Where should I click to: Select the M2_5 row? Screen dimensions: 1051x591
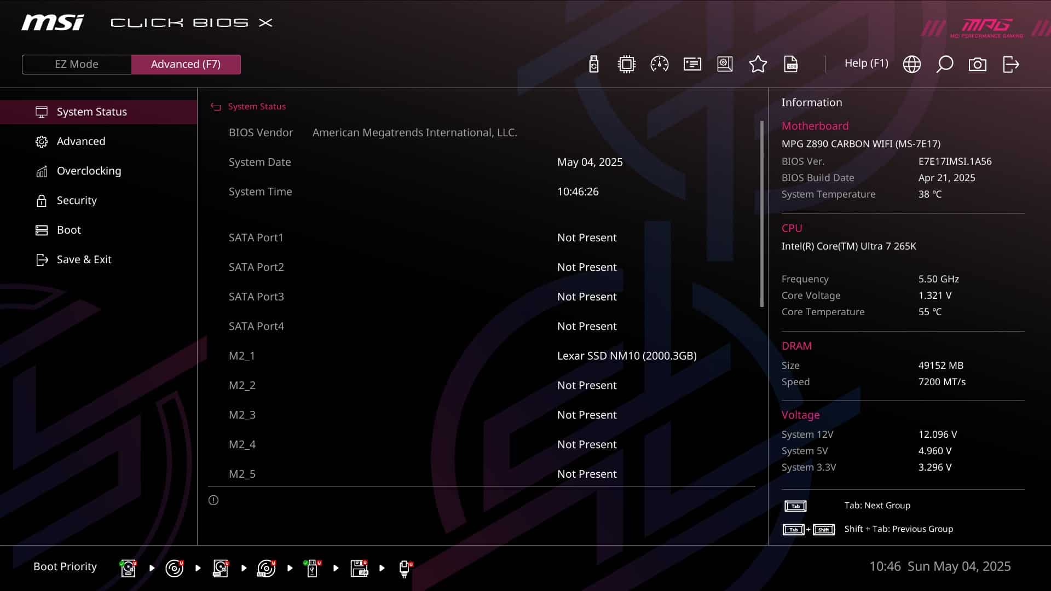click(482, 474)
